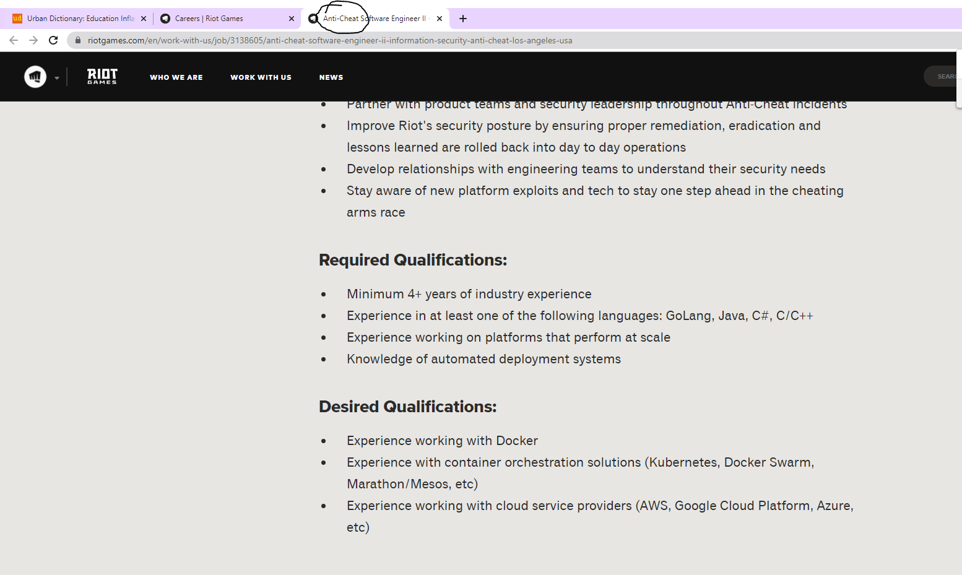This screenshot has height=575, width=962.
Task: Click the GoLang, Java, C# languages line
Action: tap(580, 316)
